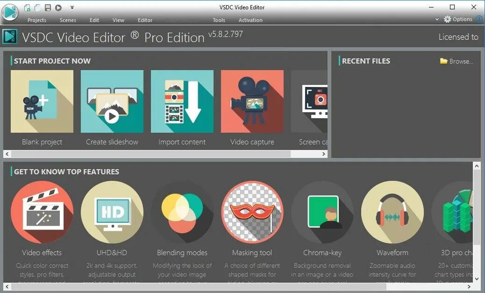Choose the Create slideshow tile
485x293 pixels.
pos(112,101)
